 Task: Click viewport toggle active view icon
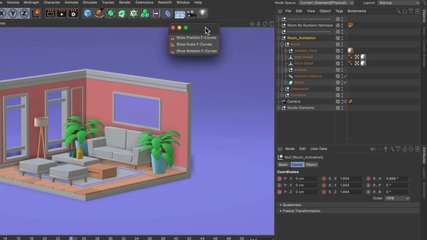pos(272,24)
